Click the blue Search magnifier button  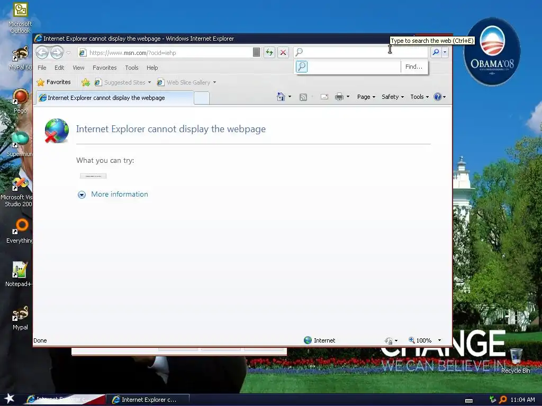point(436,52)
